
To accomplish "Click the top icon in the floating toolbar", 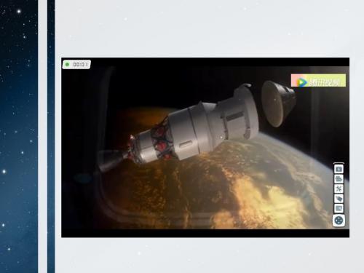I will click(x=339, y=169).
